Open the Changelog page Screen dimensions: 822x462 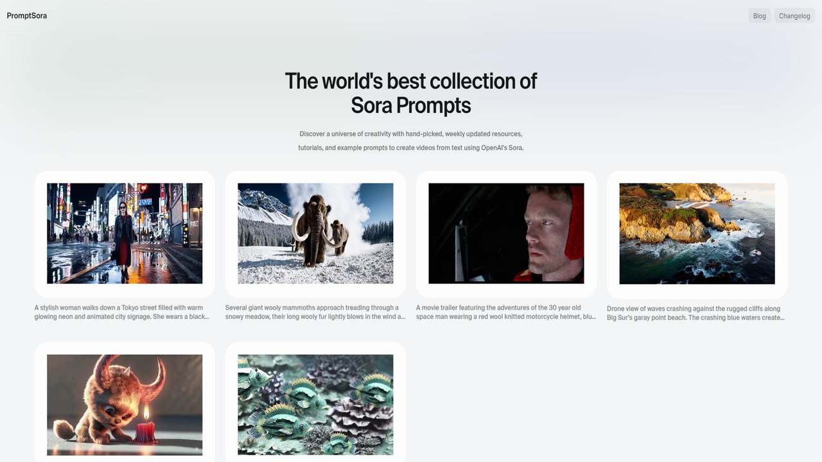[794, 16]
